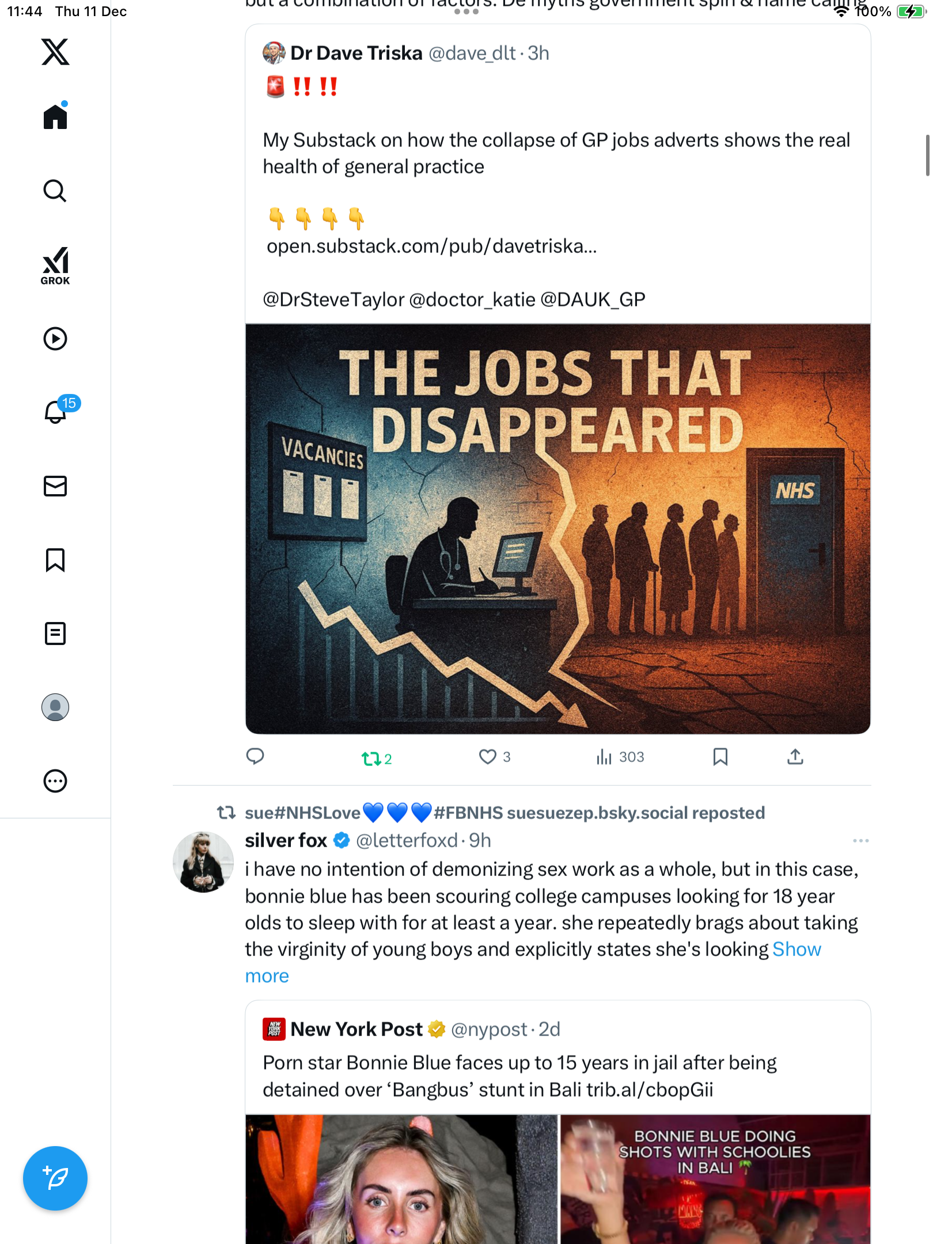Compose a new post

click(x=55, y=1178)
